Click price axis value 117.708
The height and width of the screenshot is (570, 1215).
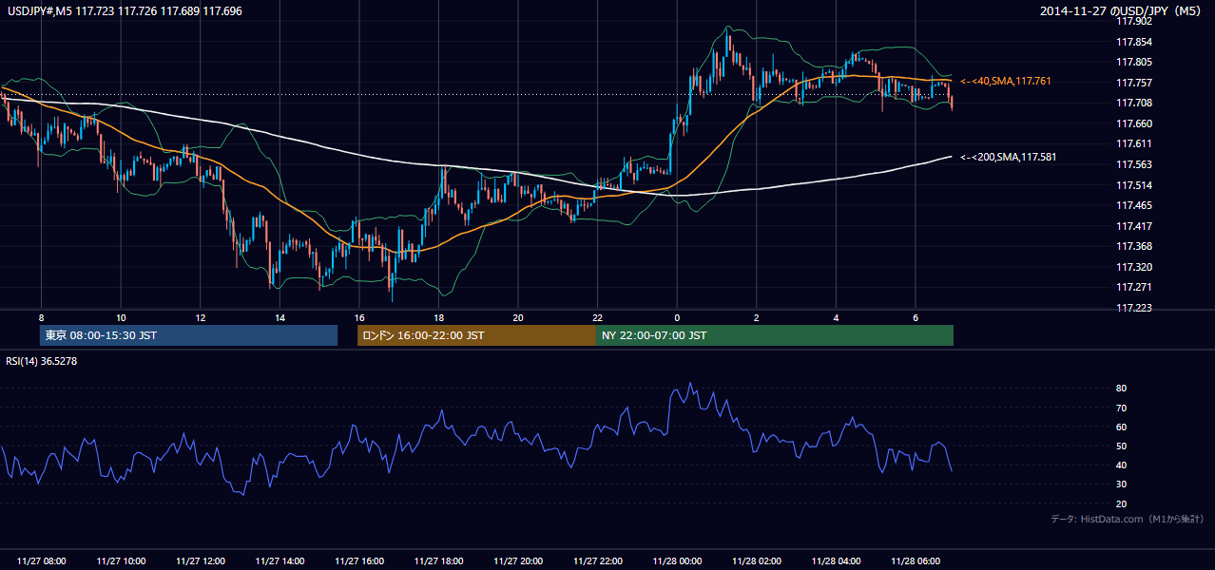point(1133,103)
